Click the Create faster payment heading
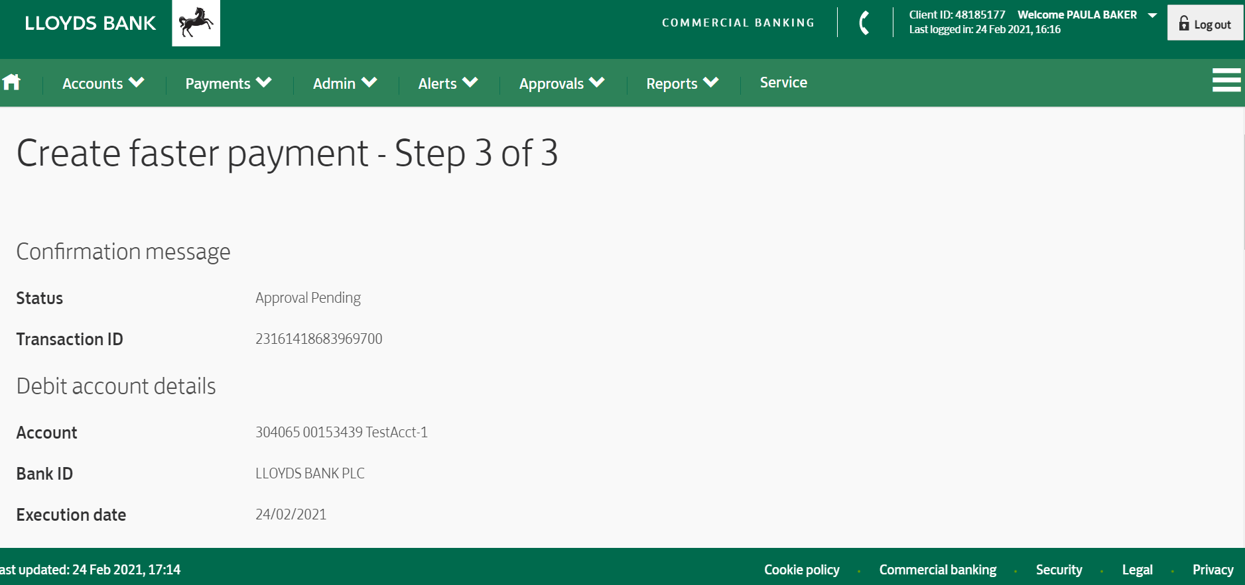The height and width of the screenshot is (585, 1245). 287,154
